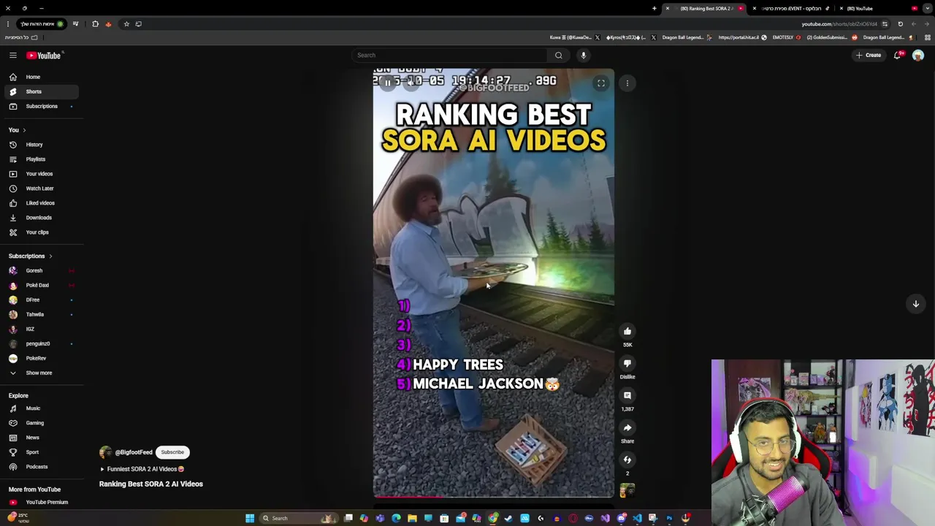Switch to the Ranking Best SORA 2 browser tab

(x=706, y=9)
